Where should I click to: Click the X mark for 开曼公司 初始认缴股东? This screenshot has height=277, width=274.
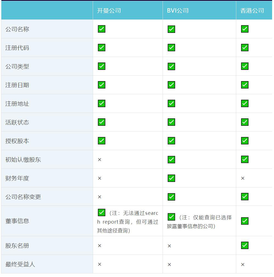[x=100, y=159]
